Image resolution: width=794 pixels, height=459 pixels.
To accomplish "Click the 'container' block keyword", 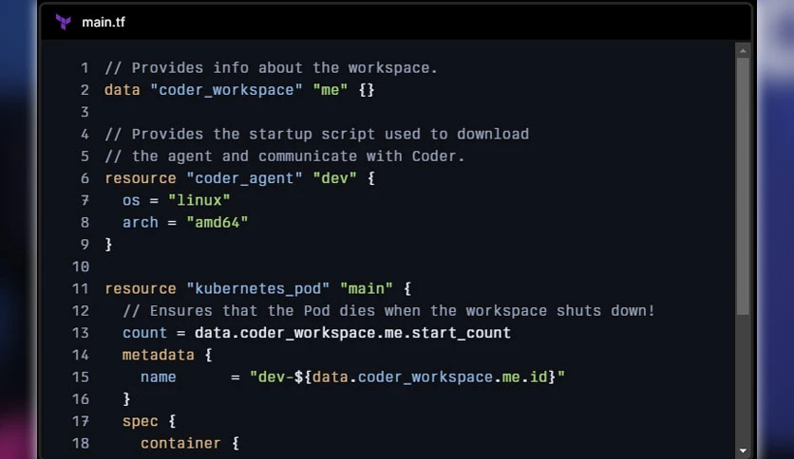I will [x=180, y=443].
